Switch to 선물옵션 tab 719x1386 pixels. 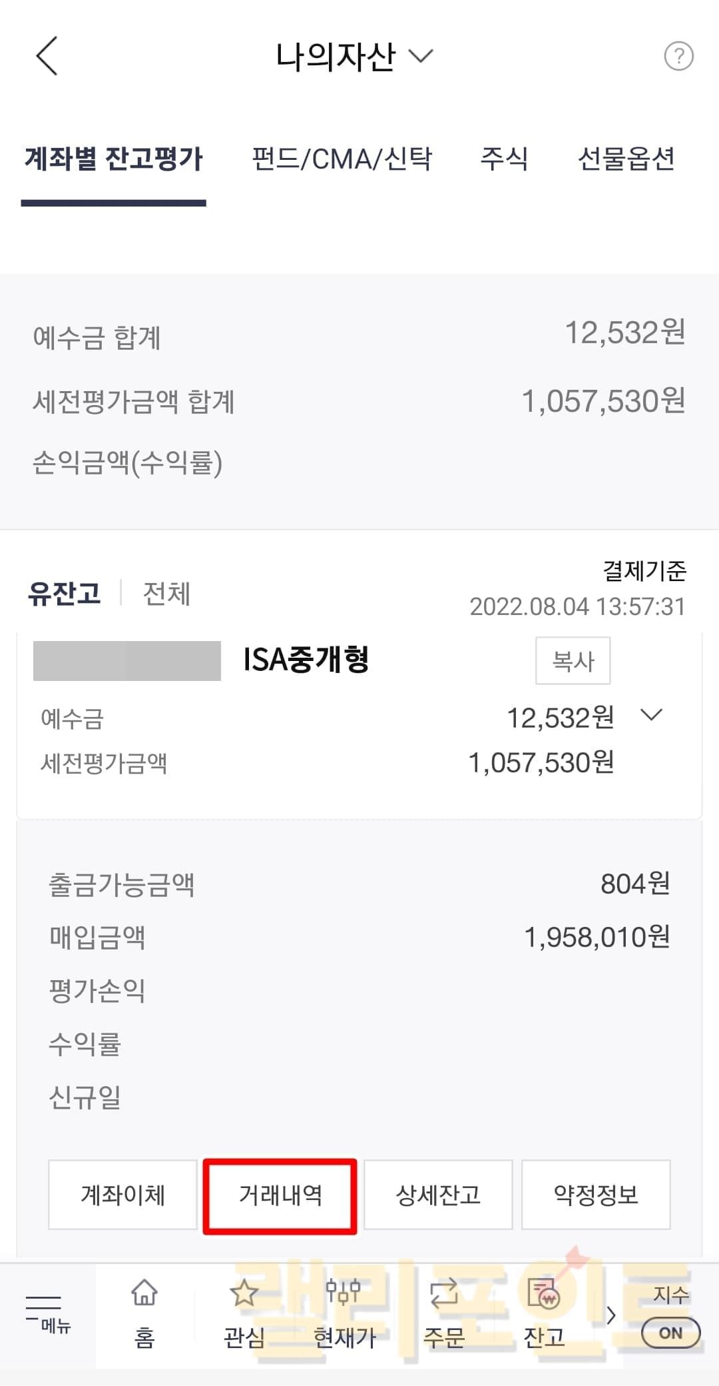626,159
